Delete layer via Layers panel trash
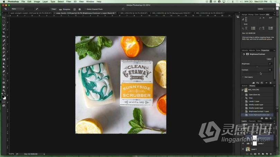 click(x=271, y=154)
